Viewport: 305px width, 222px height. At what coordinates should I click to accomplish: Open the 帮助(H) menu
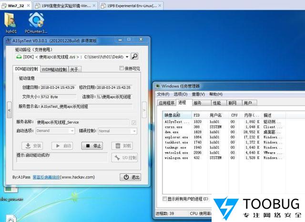[x=216, y=94]
